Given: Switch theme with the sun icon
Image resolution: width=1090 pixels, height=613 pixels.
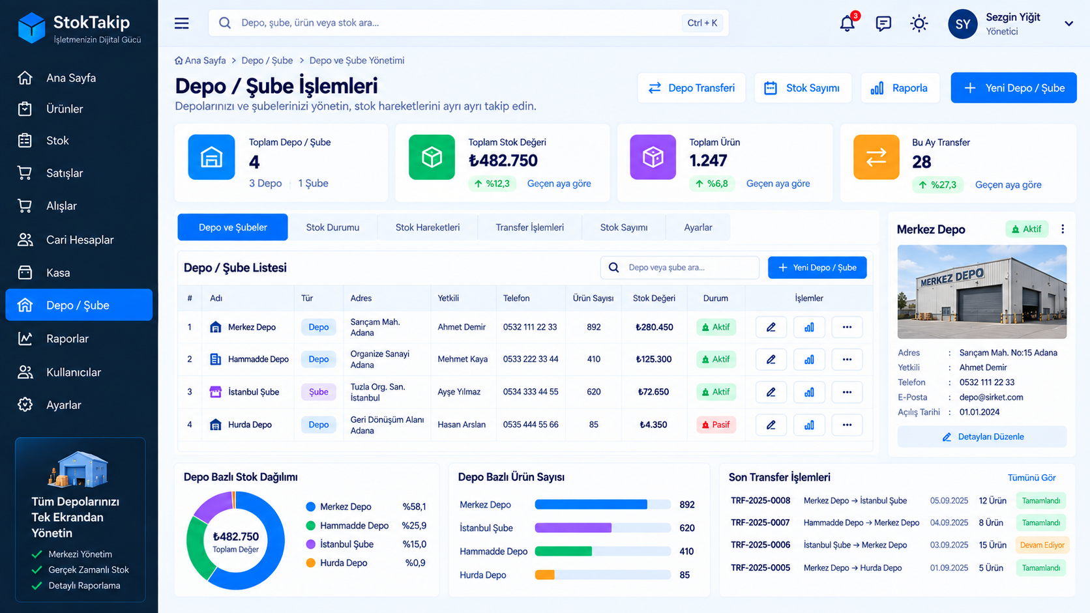Looking at the screenshot, I should [x=919, y=24].
